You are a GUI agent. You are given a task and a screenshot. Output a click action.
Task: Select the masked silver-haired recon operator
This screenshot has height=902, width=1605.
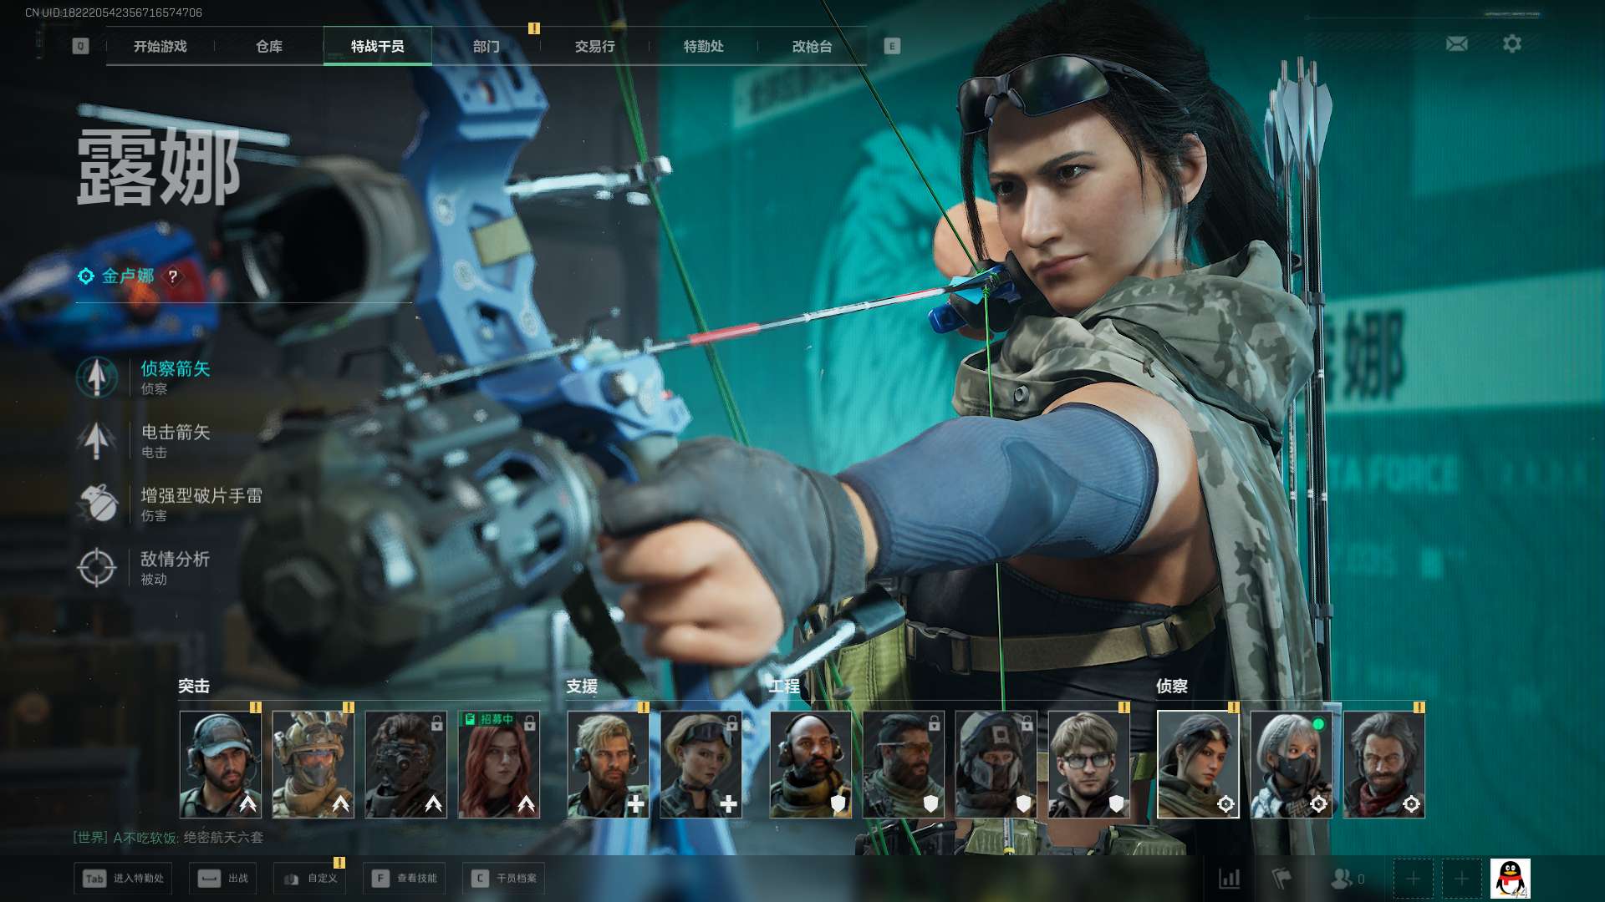click(1291, 764)
